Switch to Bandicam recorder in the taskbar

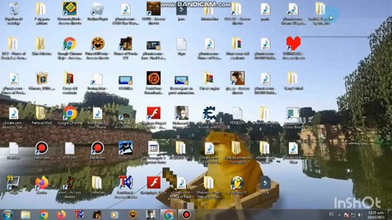point(186,215)
